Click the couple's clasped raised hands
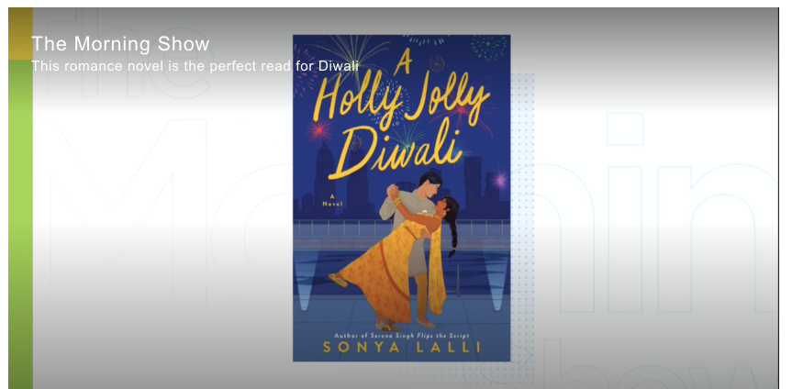Image resolution: width=792 pixels, height=389 pixels. [x=393, y=192]
